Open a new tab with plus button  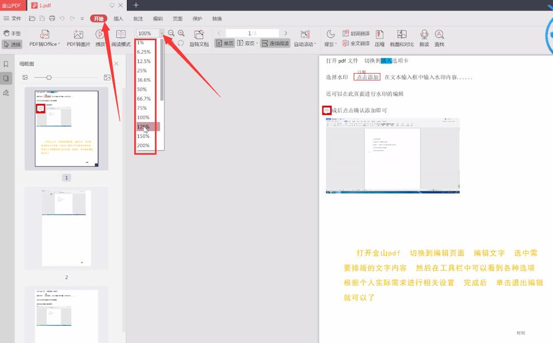tap(136, 5)
